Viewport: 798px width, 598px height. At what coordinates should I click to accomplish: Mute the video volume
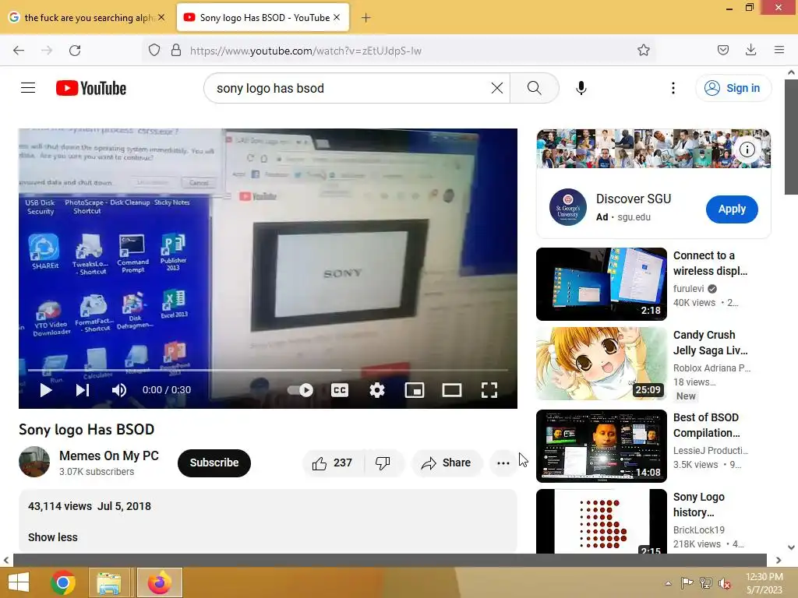pos(119,390)
